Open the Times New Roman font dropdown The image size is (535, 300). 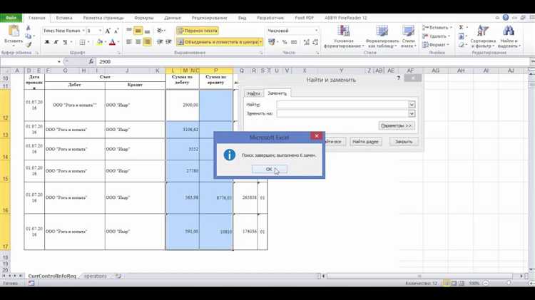[83, 31]
